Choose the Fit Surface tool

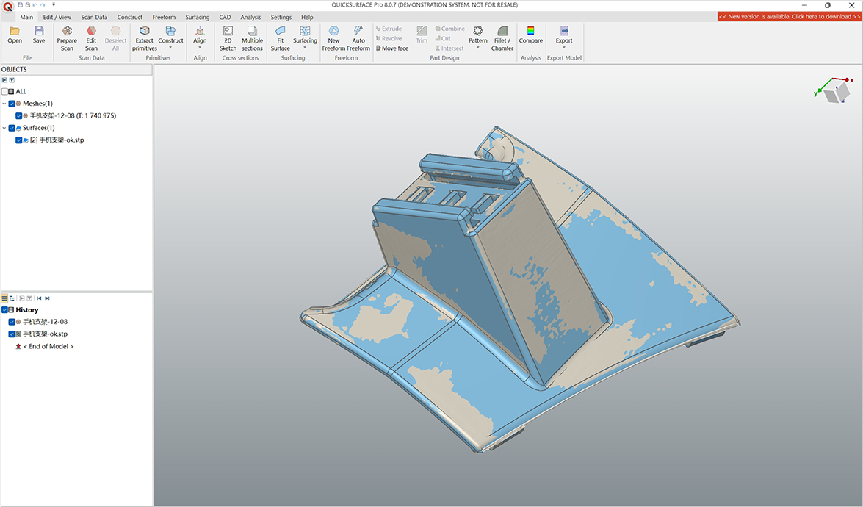(x=281, y=32)
